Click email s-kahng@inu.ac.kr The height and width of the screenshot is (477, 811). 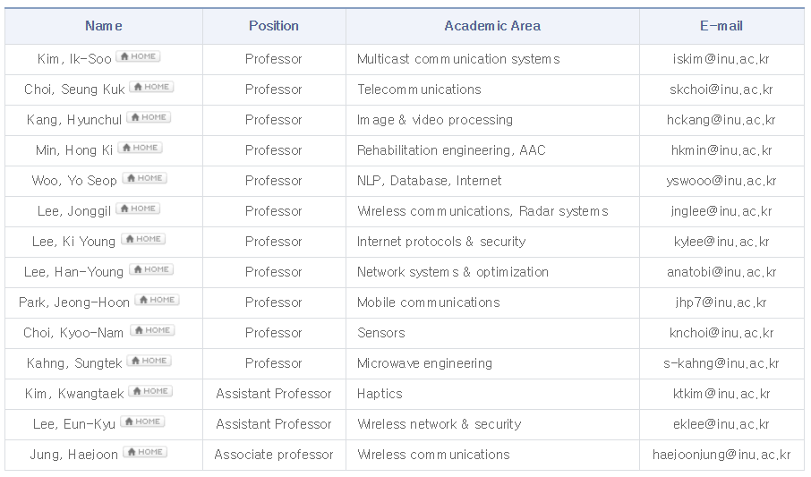click(x=721, y=363)
